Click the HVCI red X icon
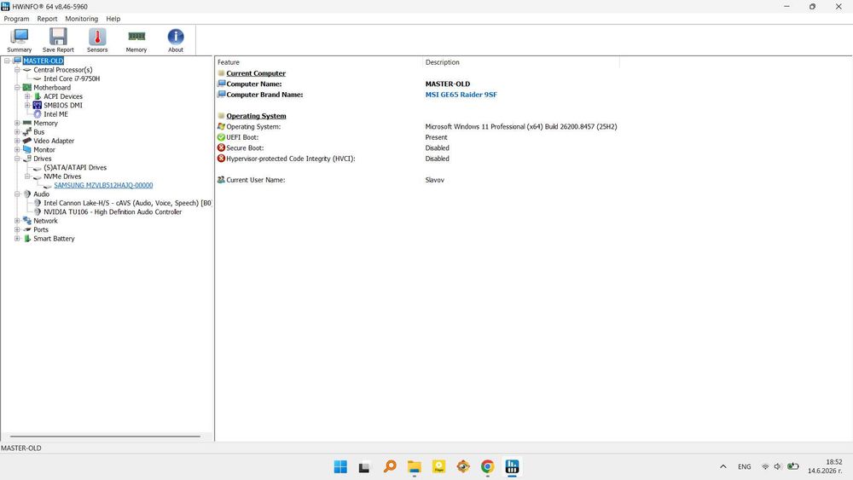Viewport: 853px width, 480px height. [221, 159]
